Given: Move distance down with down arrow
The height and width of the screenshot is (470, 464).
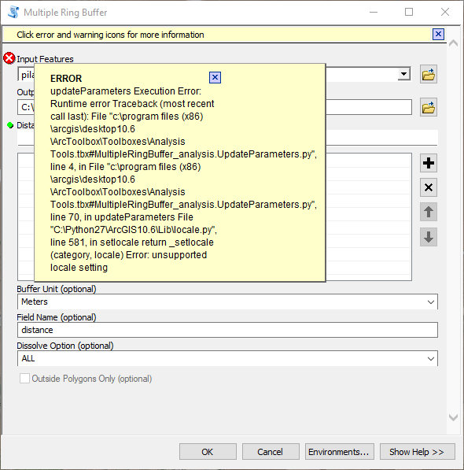Looking at the screenshot, I should pos(429,237).
